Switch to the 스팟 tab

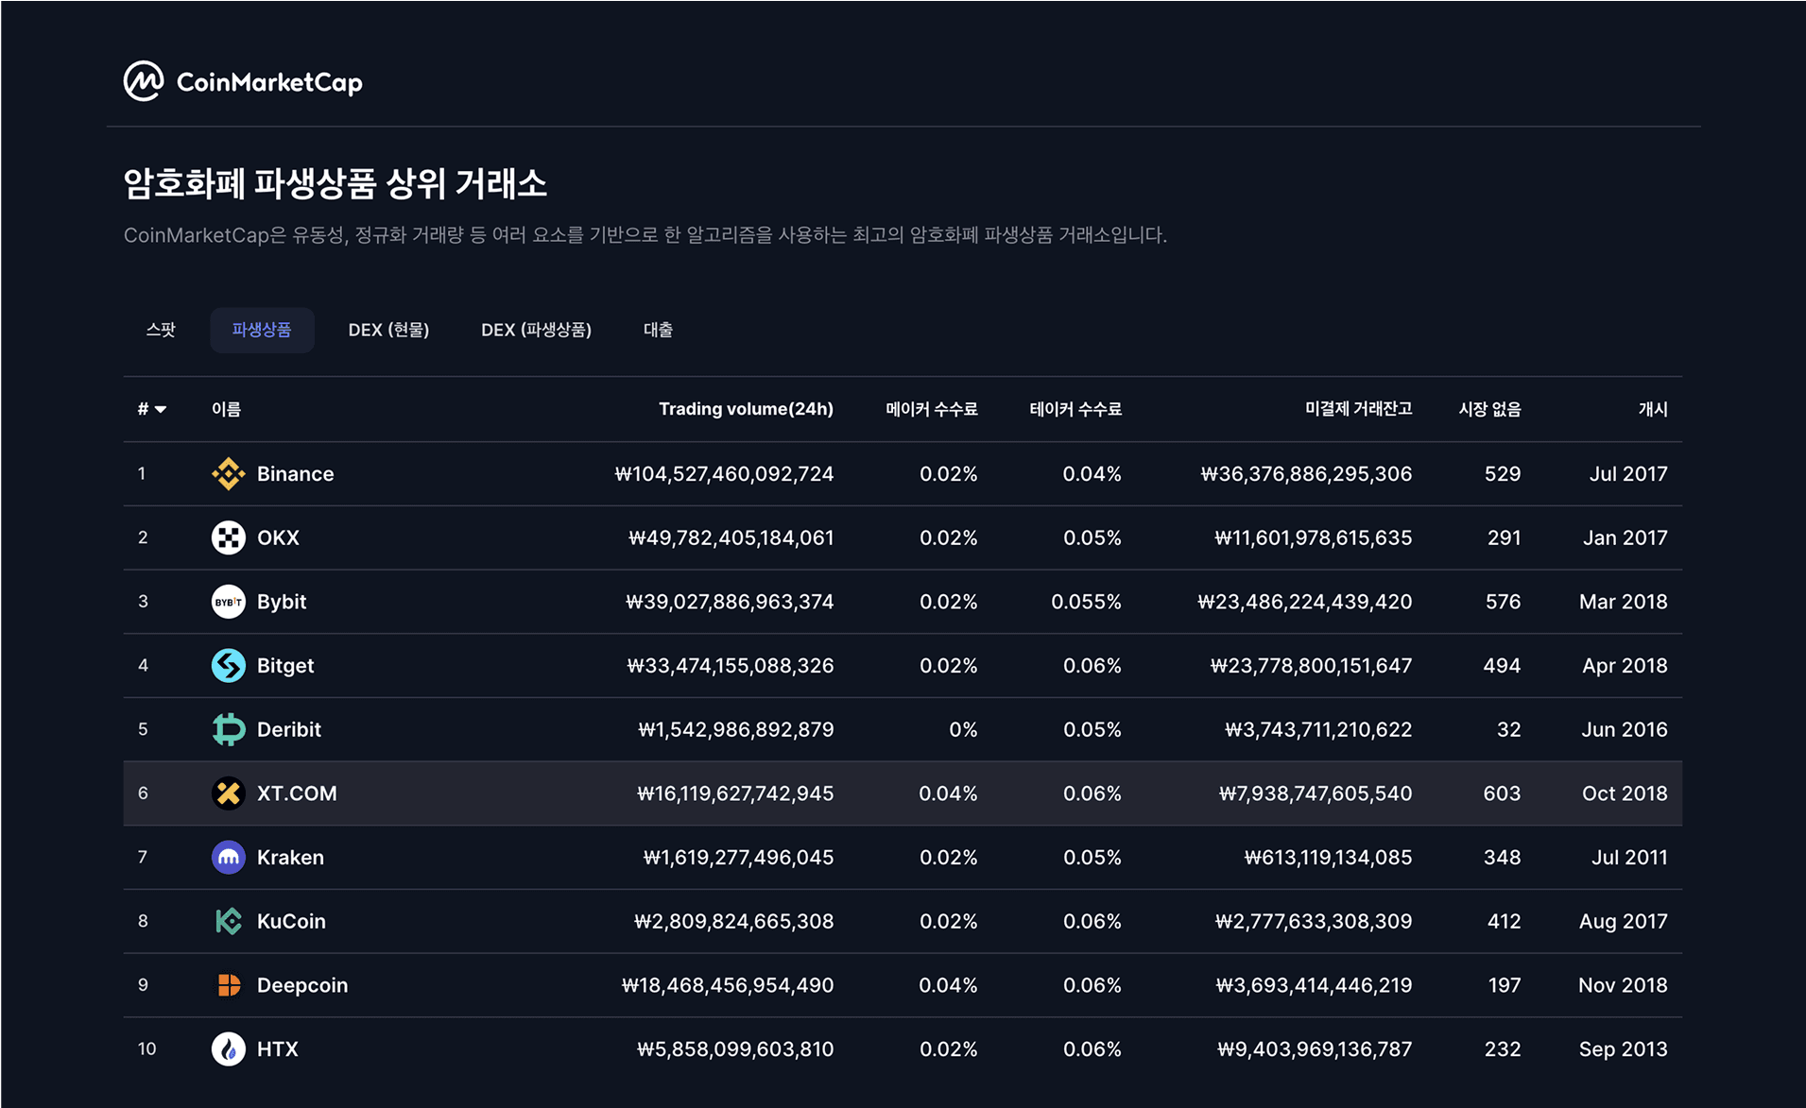(x=161, y=330)
